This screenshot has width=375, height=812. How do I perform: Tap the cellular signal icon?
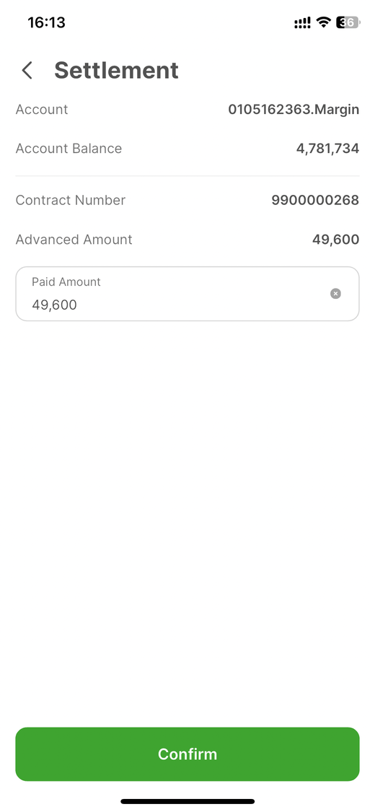(303, 23)
